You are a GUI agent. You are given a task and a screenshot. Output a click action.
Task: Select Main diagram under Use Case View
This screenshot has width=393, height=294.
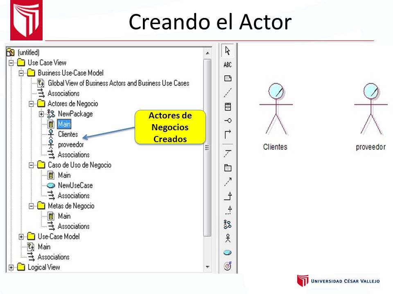44,247
